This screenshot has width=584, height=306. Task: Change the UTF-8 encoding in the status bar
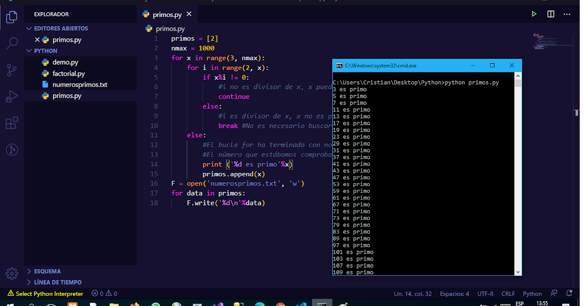(485, 293)
